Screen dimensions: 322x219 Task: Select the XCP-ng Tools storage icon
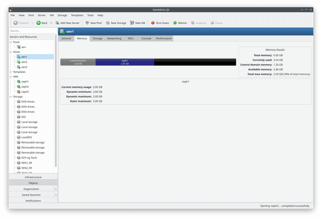[x=19, y=158]
